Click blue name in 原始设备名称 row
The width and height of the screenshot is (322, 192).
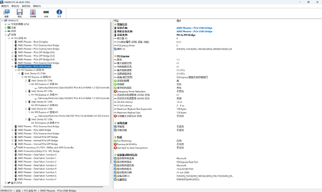[194, 31]
